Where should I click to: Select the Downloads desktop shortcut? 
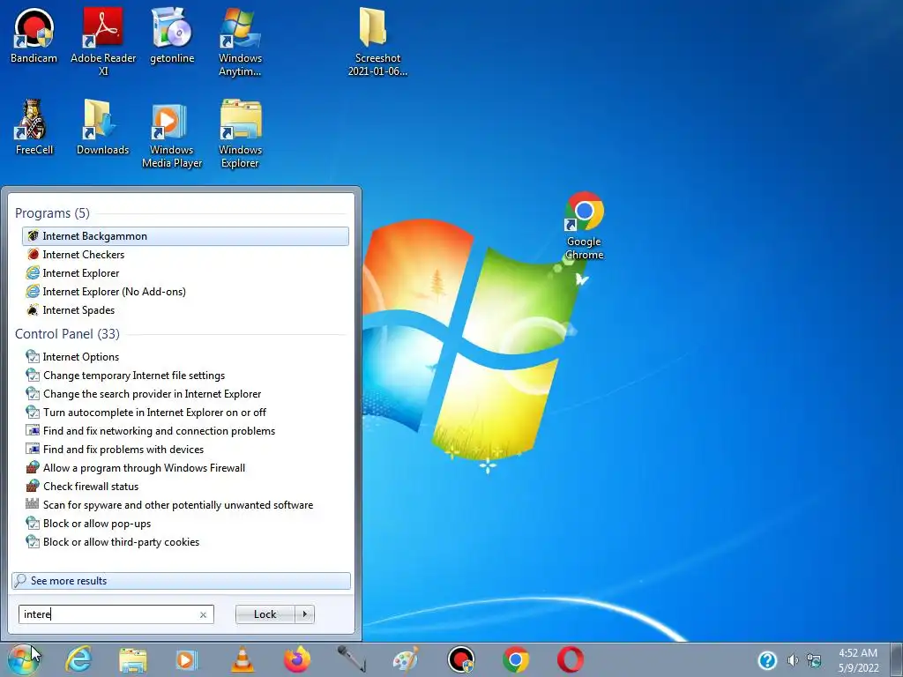[103, 128]
